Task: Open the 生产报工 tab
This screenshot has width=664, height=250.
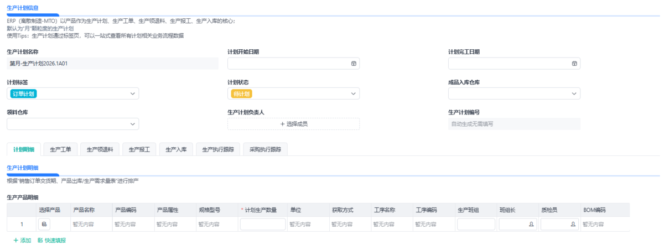Action: point(139,149)
